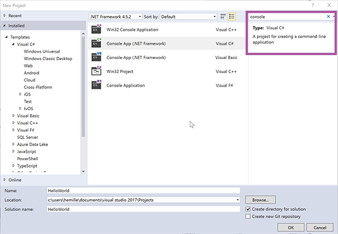Click the Win32 Project template icon
Screen dimensions: 338x234
click(96, 71)
